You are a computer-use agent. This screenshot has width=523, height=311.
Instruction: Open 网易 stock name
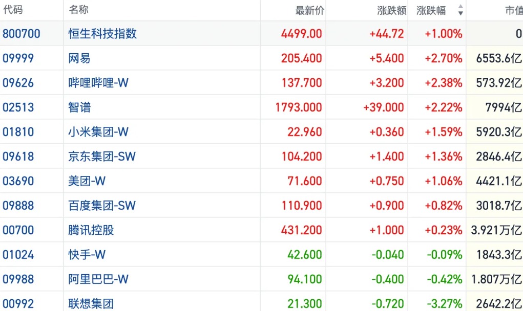click(x=79, y=58)
